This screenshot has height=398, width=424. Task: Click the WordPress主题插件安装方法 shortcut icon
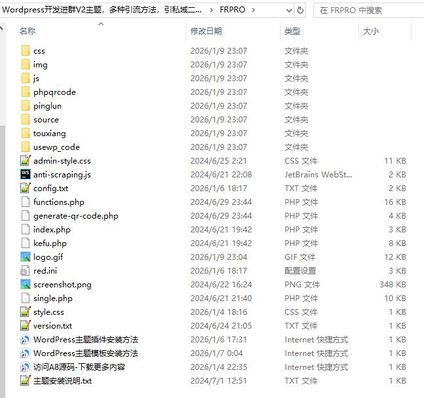coord(26,339)
